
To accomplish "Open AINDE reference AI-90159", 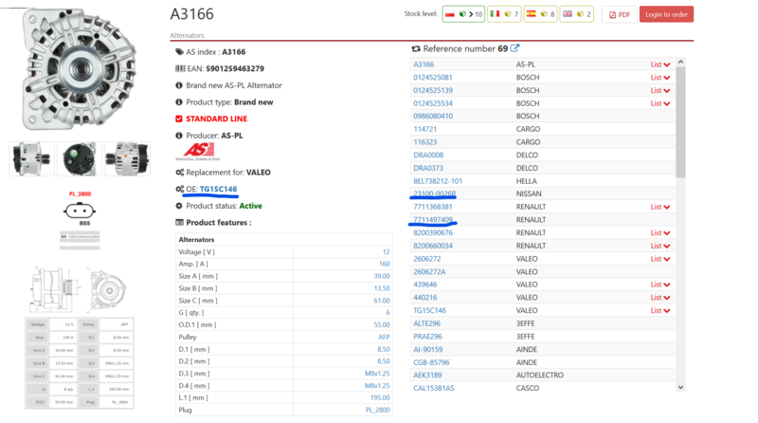I will click(428, 349).
